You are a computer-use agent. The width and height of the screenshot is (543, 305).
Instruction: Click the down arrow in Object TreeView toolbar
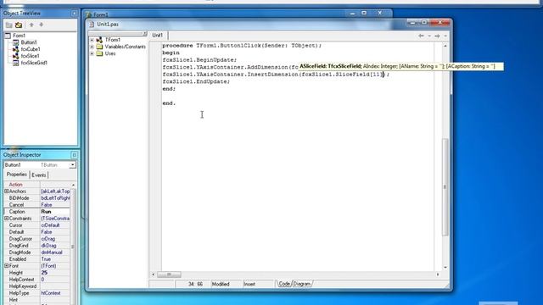[x=42, y=25]
